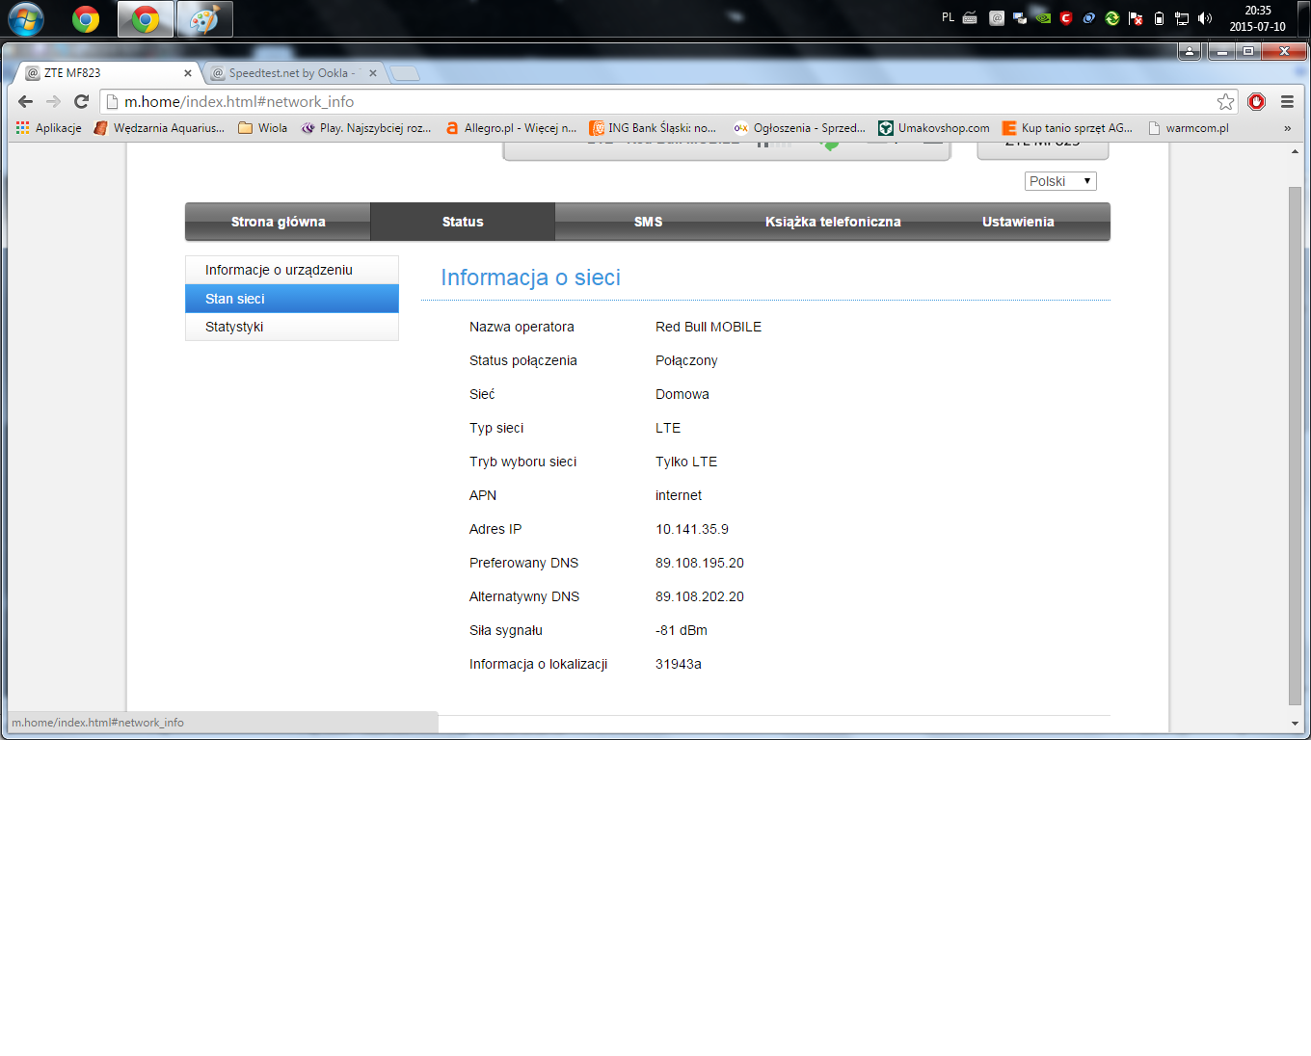
Task: Open the Chrome hamburger menu
Action: [1287, 101]
